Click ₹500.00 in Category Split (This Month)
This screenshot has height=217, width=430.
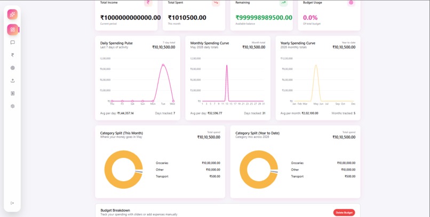click(214, 176)
